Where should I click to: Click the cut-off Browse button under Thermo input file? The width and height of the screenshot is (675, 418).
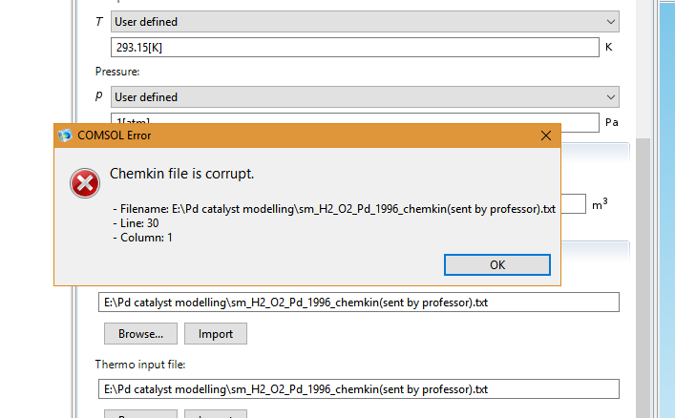140,414
